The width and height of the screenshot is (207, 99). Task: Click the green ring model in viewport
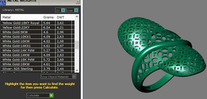pyautogui.click(x=162, y=55)
